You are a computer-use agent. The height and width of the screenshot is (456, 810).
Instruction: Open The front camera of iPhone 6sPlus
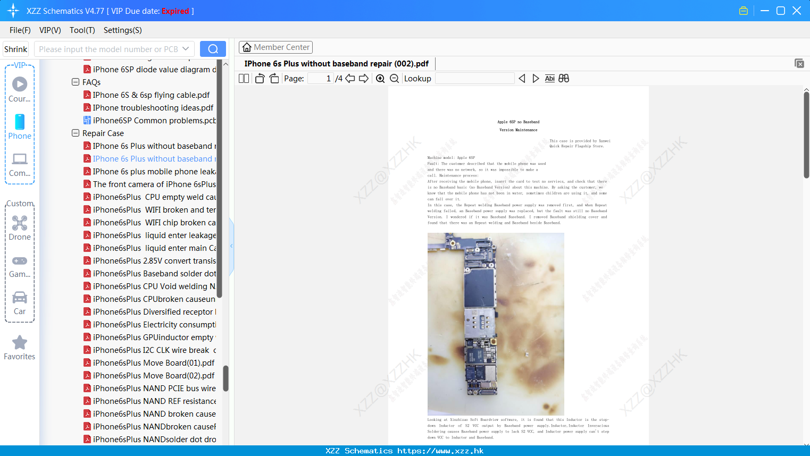150,184
